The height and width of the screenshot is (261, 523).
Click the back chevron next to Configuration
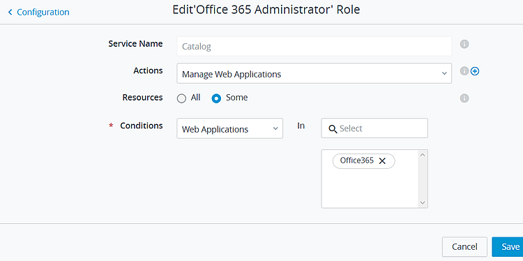10,13
